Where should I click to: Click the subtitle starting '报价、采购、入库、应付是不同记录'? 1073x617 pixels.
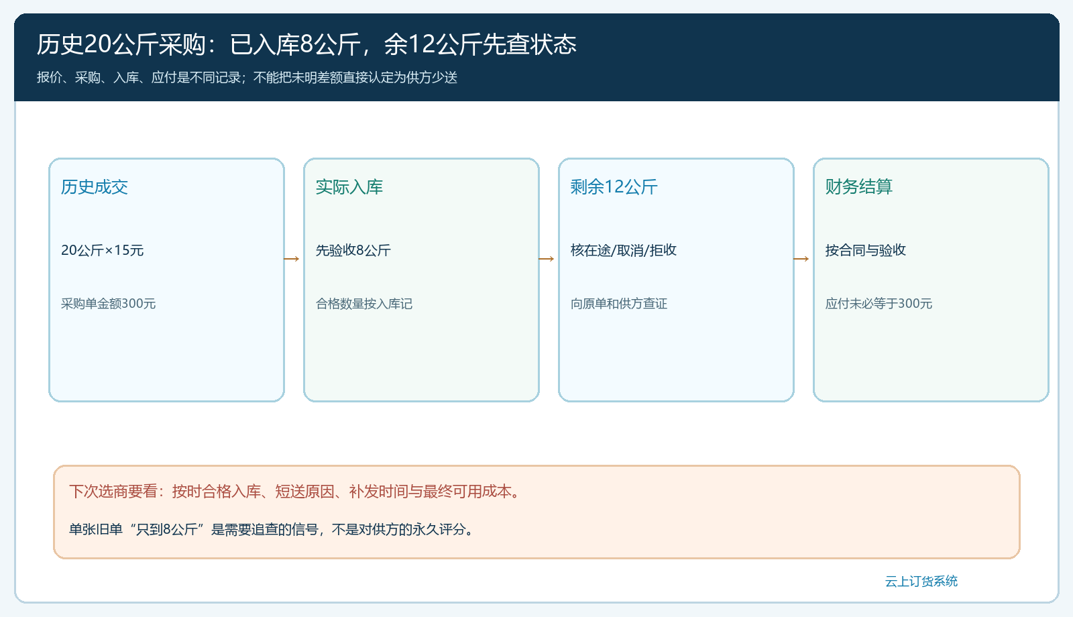click(247, 78)
